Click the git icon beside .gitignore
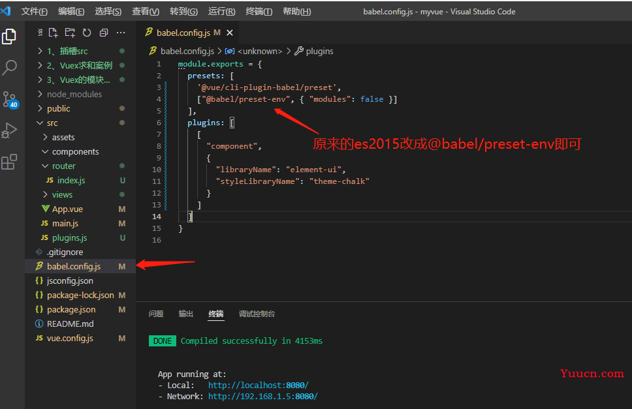The width and height of the screenshot is (632, 409). point(39,252)
